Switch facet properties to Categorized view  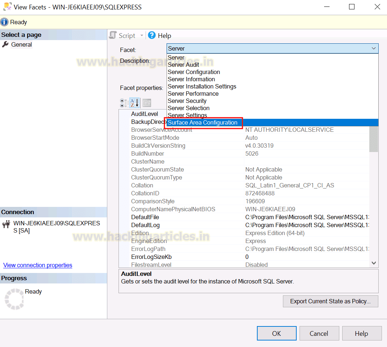pyautogui.click(x=124, y=103)
